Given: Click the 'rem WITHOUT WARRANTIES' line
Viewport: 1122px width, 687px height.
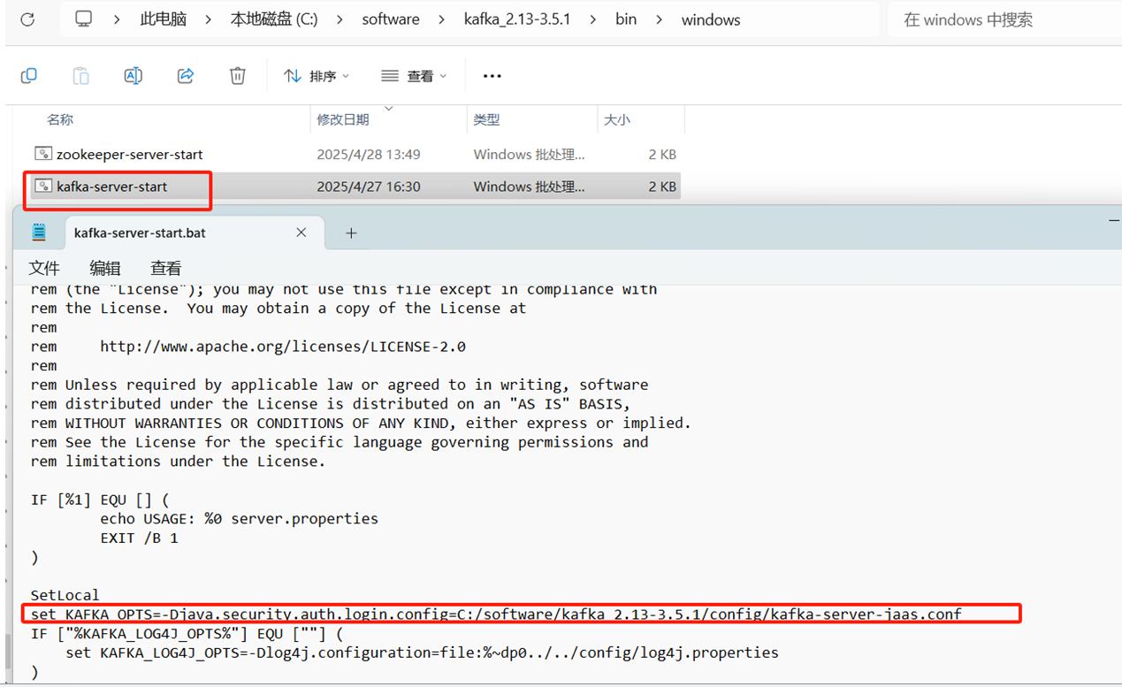Looking at the screenshot, I should pos(361,423).
